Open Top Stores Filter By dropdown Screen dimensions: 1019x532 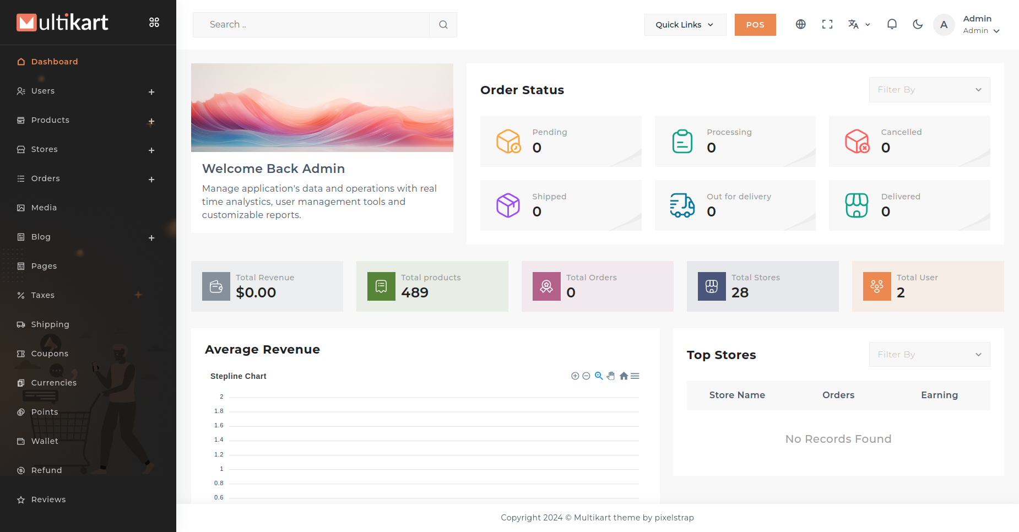point(929,355)
